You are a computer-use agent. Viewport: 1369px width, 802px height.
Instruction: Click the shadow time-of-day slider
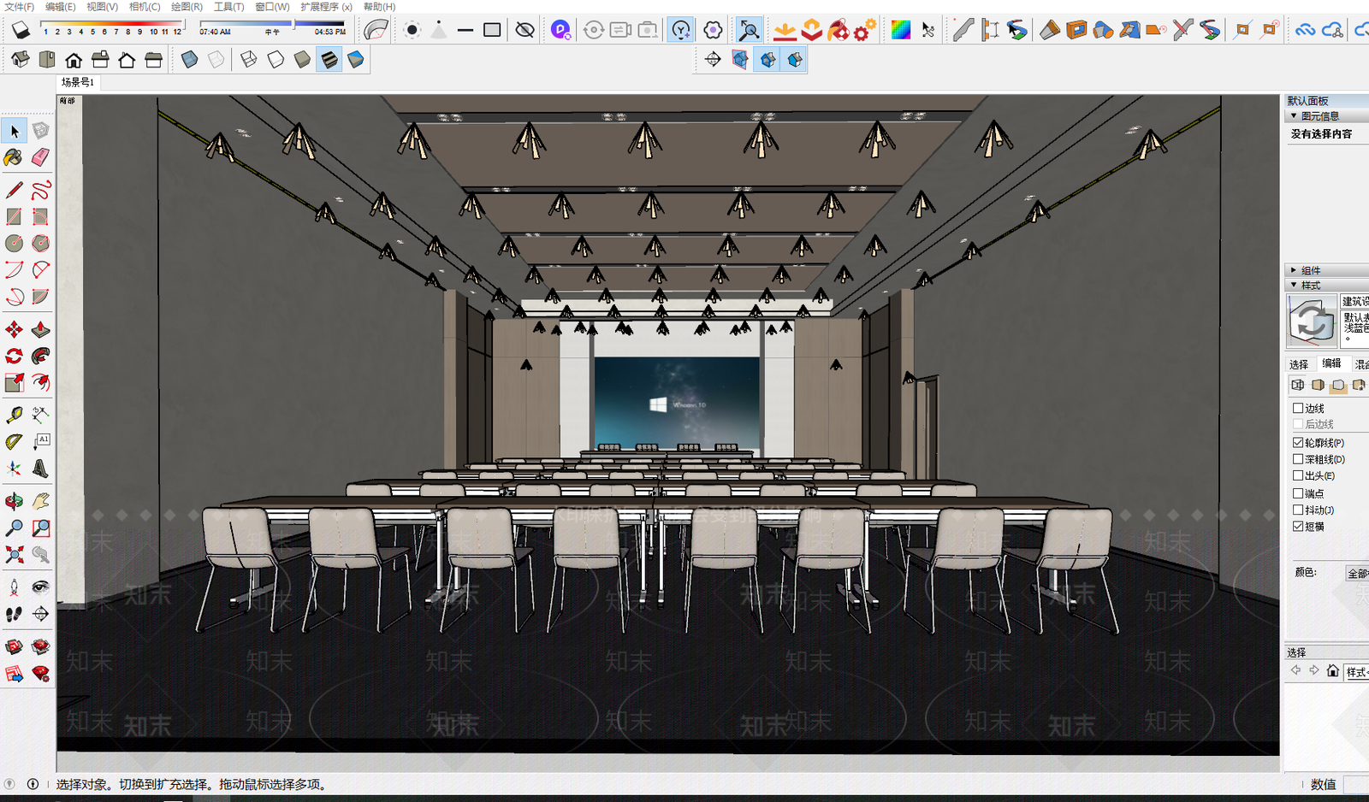coord(272,24)
